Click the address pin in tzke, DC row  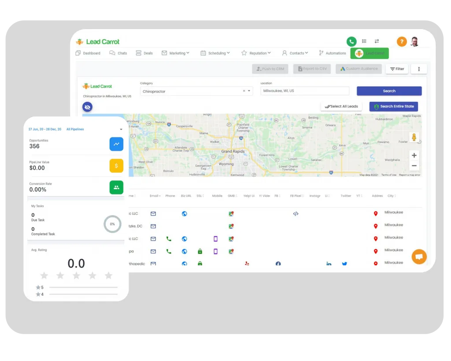375,226
